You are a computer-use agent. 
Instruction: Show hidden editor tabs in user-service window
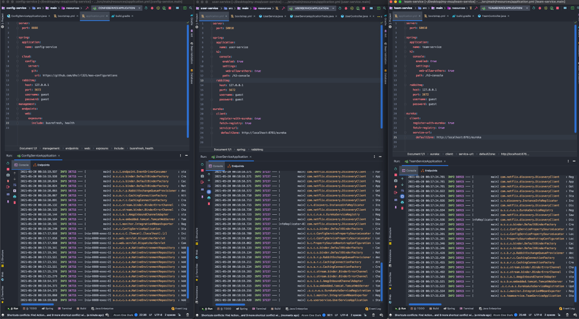(x=379, y=16)
